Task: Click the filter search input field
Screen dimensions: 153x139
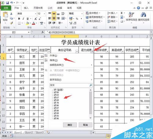Action: pos(69,85)
